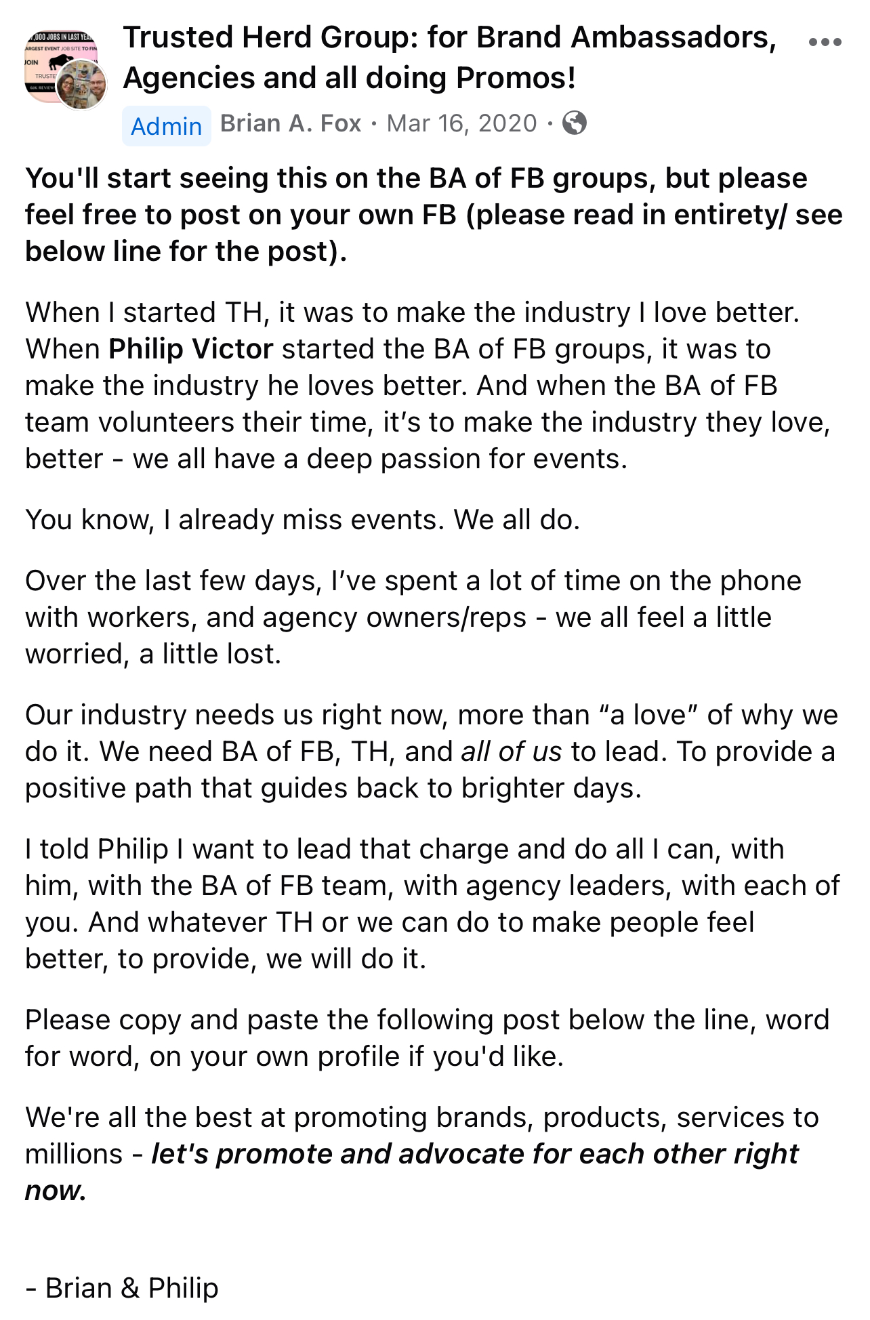The height and width of the screenshot is (1320, 870).
Task: Click the "Please copy and paste" instruction paragraph
Action: click(427, 1038)
